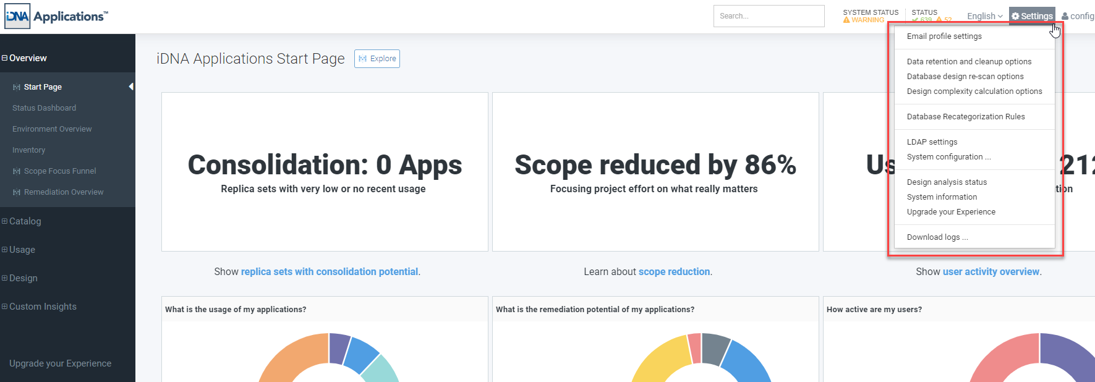Screen dimensions: 1095x382
Task: Click the system status WARNING triangle icon
Action: (846, 20)
